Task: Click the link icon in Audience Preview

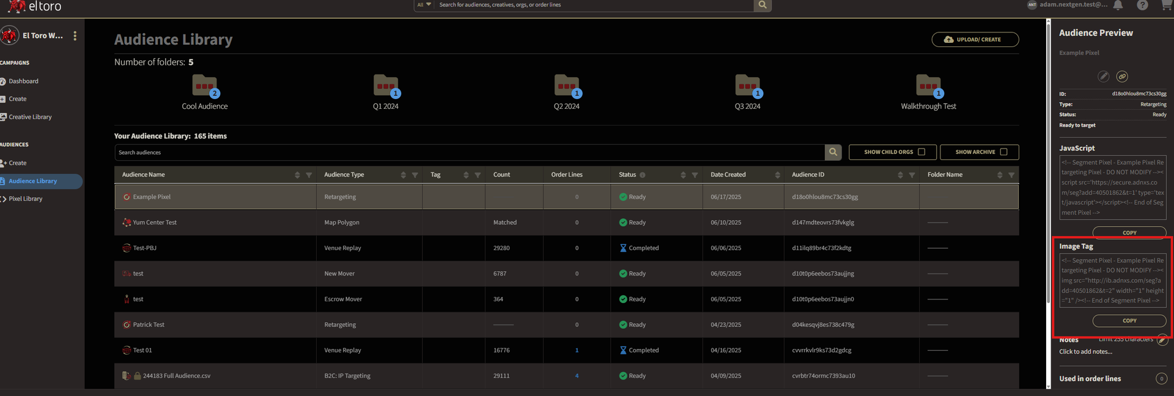Action: point(1122,76)
